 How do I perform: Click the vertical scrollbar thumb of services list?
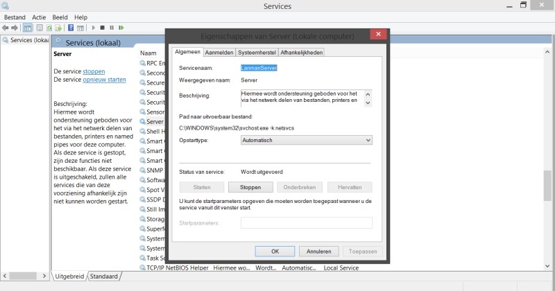tap(547, 186)
